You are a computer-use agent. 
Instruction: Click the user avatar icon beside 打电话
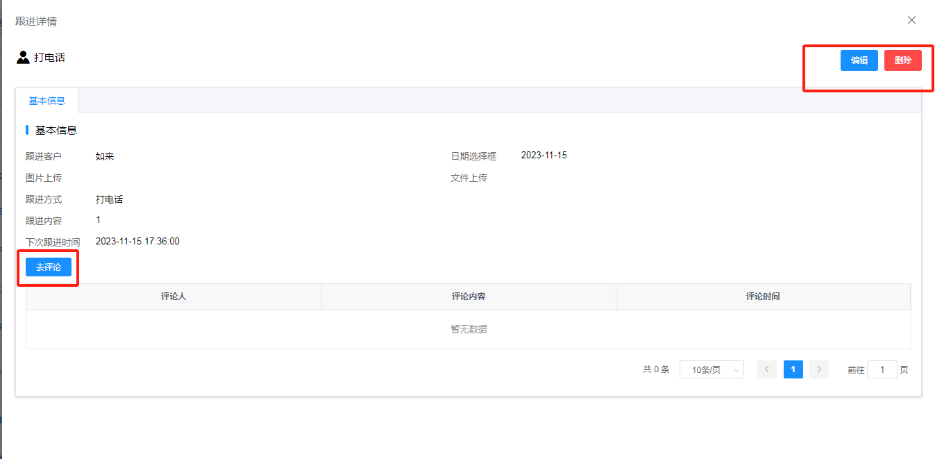click(x=23, y=58)
